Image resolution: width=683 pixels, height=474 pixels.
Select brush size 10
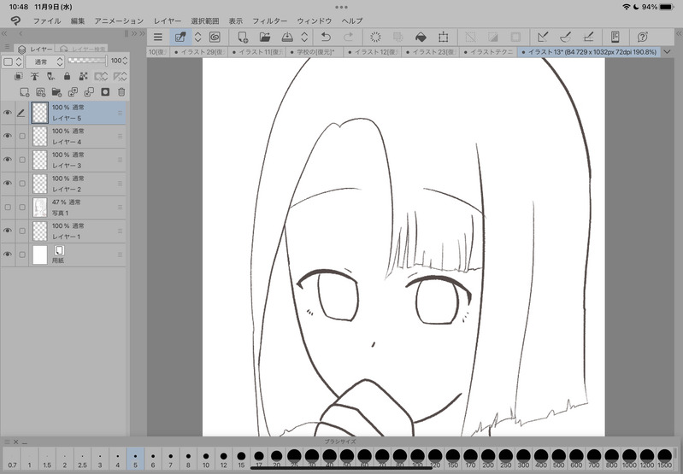click(206, 459)
